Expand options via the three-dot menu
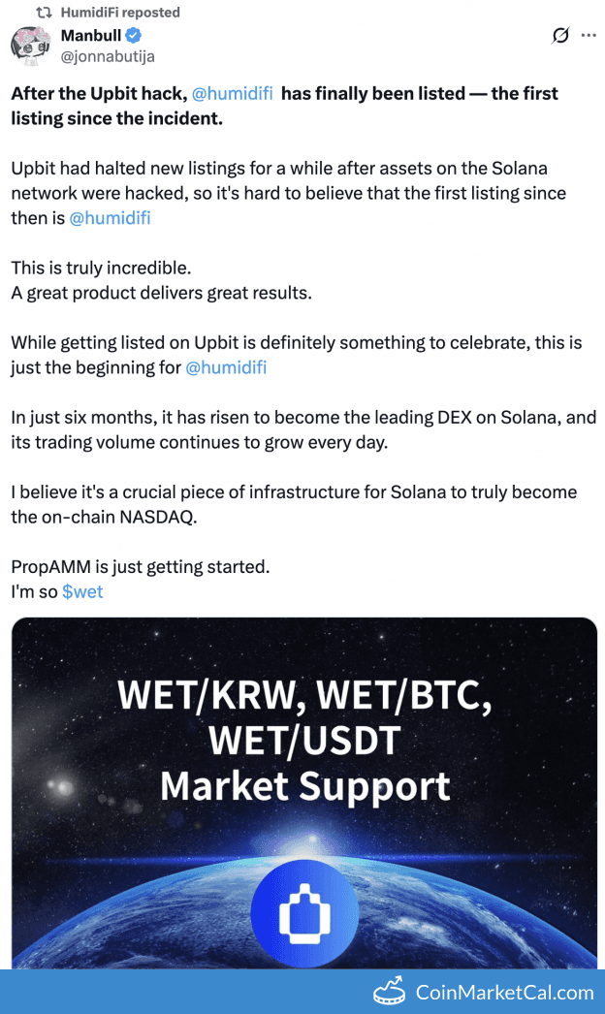This screenshot has height=1014, width=605. tap(588, 35)
